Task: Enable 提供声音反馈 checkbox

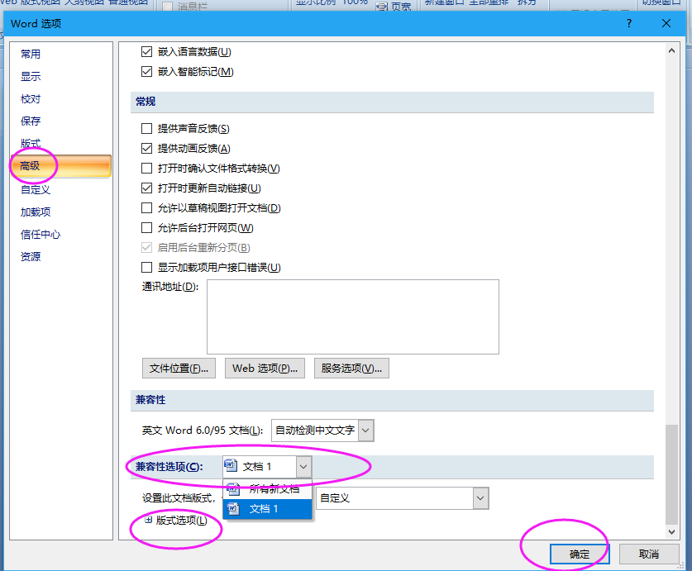Action: click(x=146, y=128)
